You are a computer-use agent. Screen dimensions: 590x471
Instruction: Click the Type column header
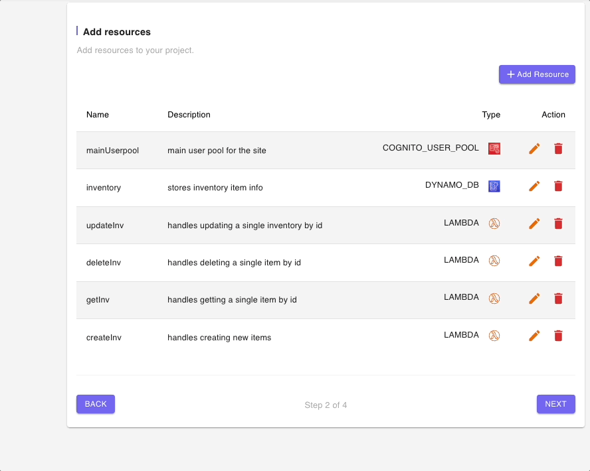491,115
